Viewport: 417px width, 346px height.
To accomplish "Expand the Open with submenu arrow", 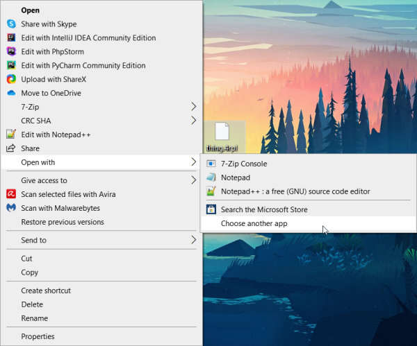I will tap(194, 162).
